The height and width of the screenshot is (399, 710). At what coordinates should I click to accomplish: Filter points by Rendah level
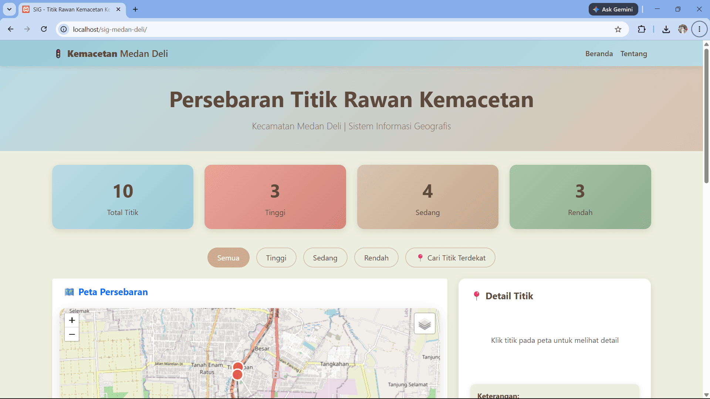pyautogui.click(x=376, y=258)
